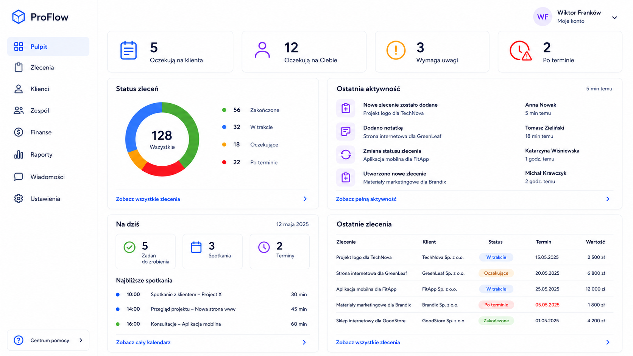The width and height of the screenshot is (633, 356).
Task: Expand Centrum pomocy with its chevron arrow
Action: pos(81,340)
